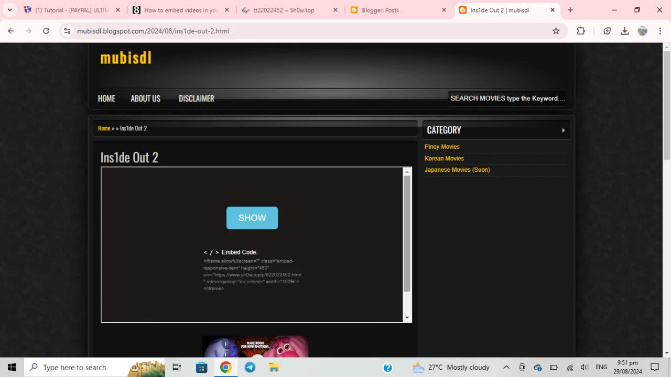Close the Ins1de Out 2 tab
Screen dimensions: 671x377
click(x=553, y=10)
